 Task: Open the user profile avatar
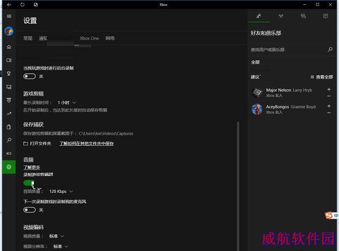click(9, 31)
